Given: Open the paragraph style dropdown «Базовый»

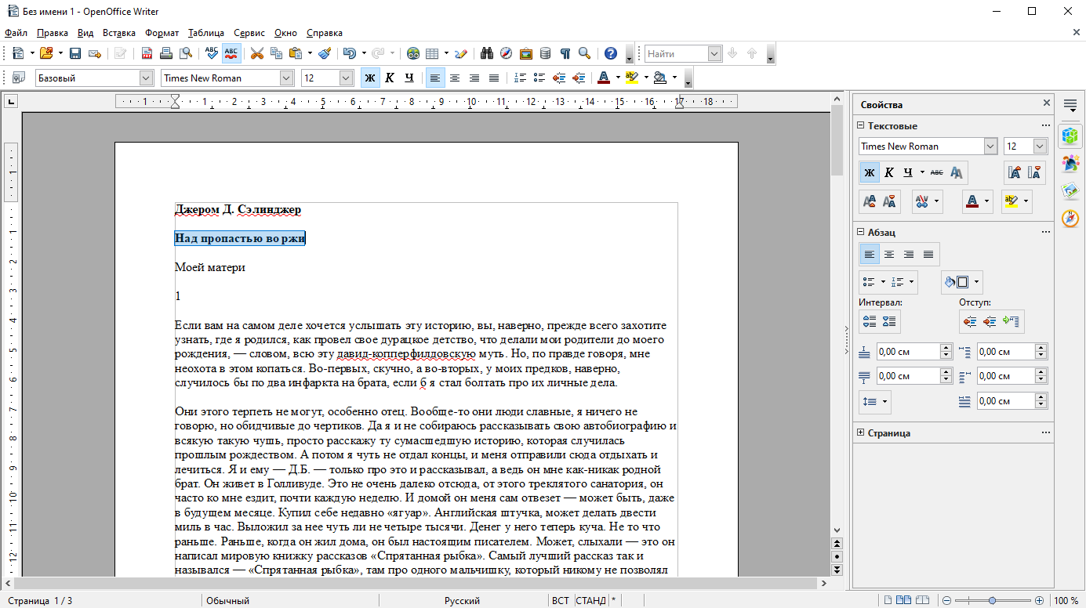Looking at the screenshot, I should (x=146, y=78).
